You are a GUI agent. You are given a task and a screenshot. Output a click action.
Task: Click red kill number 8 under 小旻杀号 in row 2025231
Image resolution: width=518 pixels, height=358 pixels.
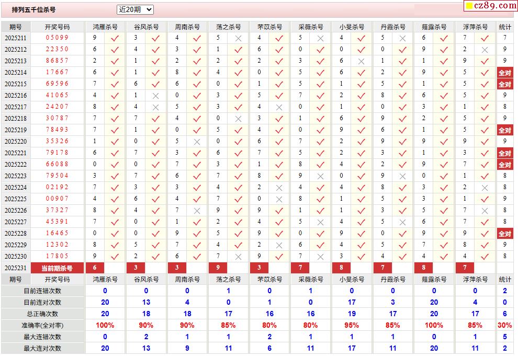[341, 268]
